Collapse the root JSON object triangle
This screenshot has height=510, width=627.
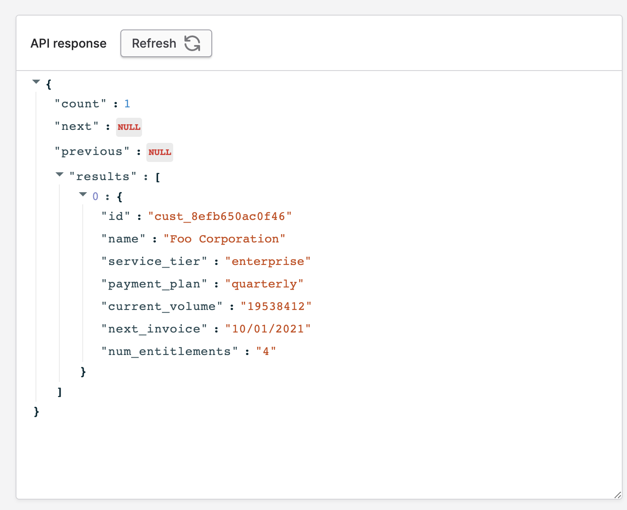coord(36,82)
